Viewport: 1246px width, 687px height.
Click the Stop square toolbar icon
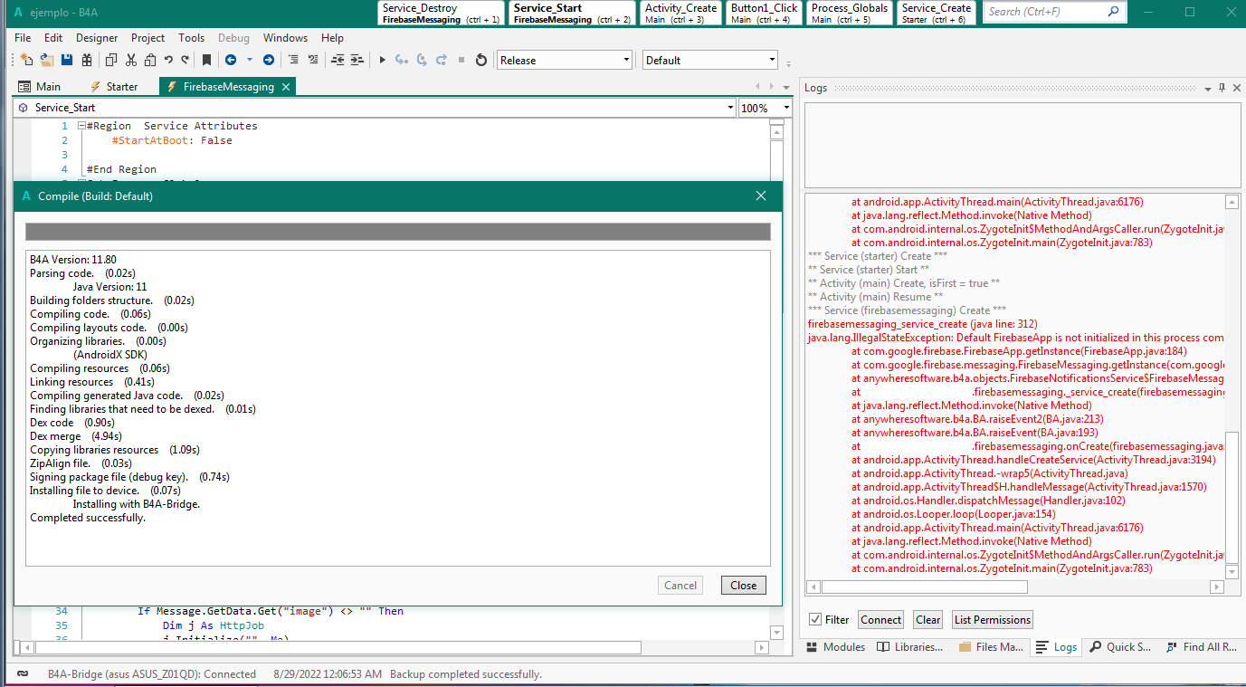tap(461, 61)
